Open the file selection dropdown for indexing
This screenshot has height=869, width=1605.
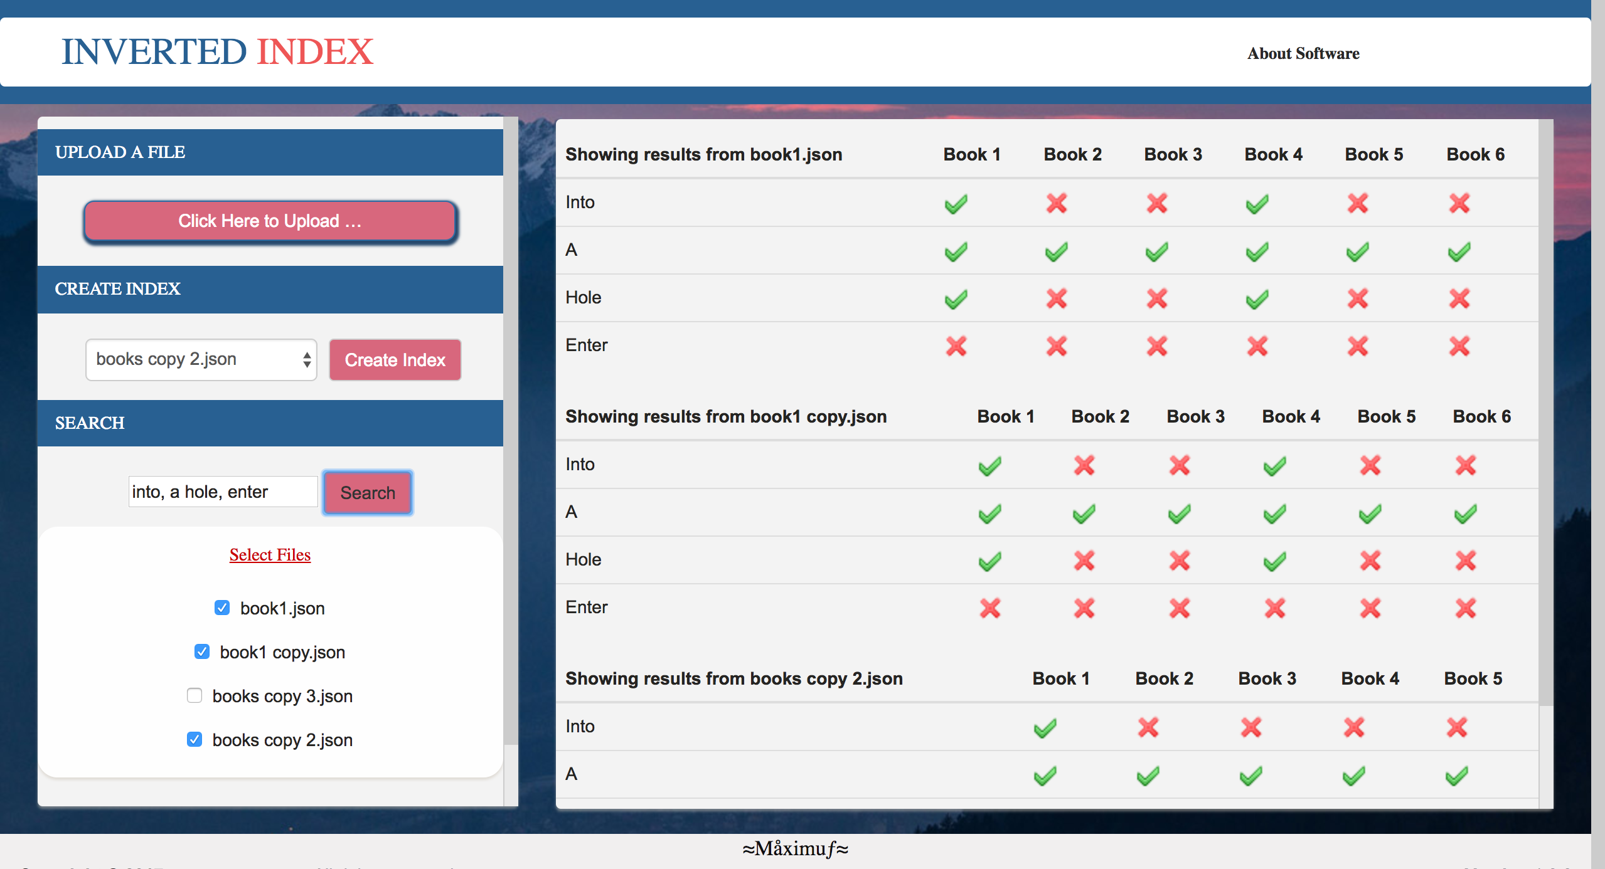201,360
